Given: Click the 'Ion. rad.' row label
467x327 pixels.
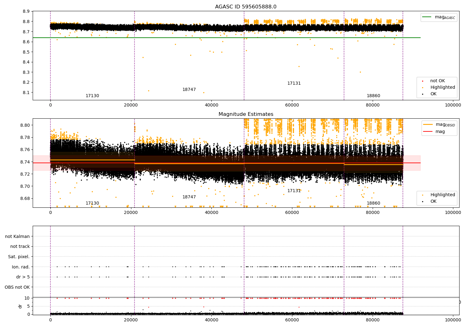Looking at the screenshot, I should tap(21, 267).
